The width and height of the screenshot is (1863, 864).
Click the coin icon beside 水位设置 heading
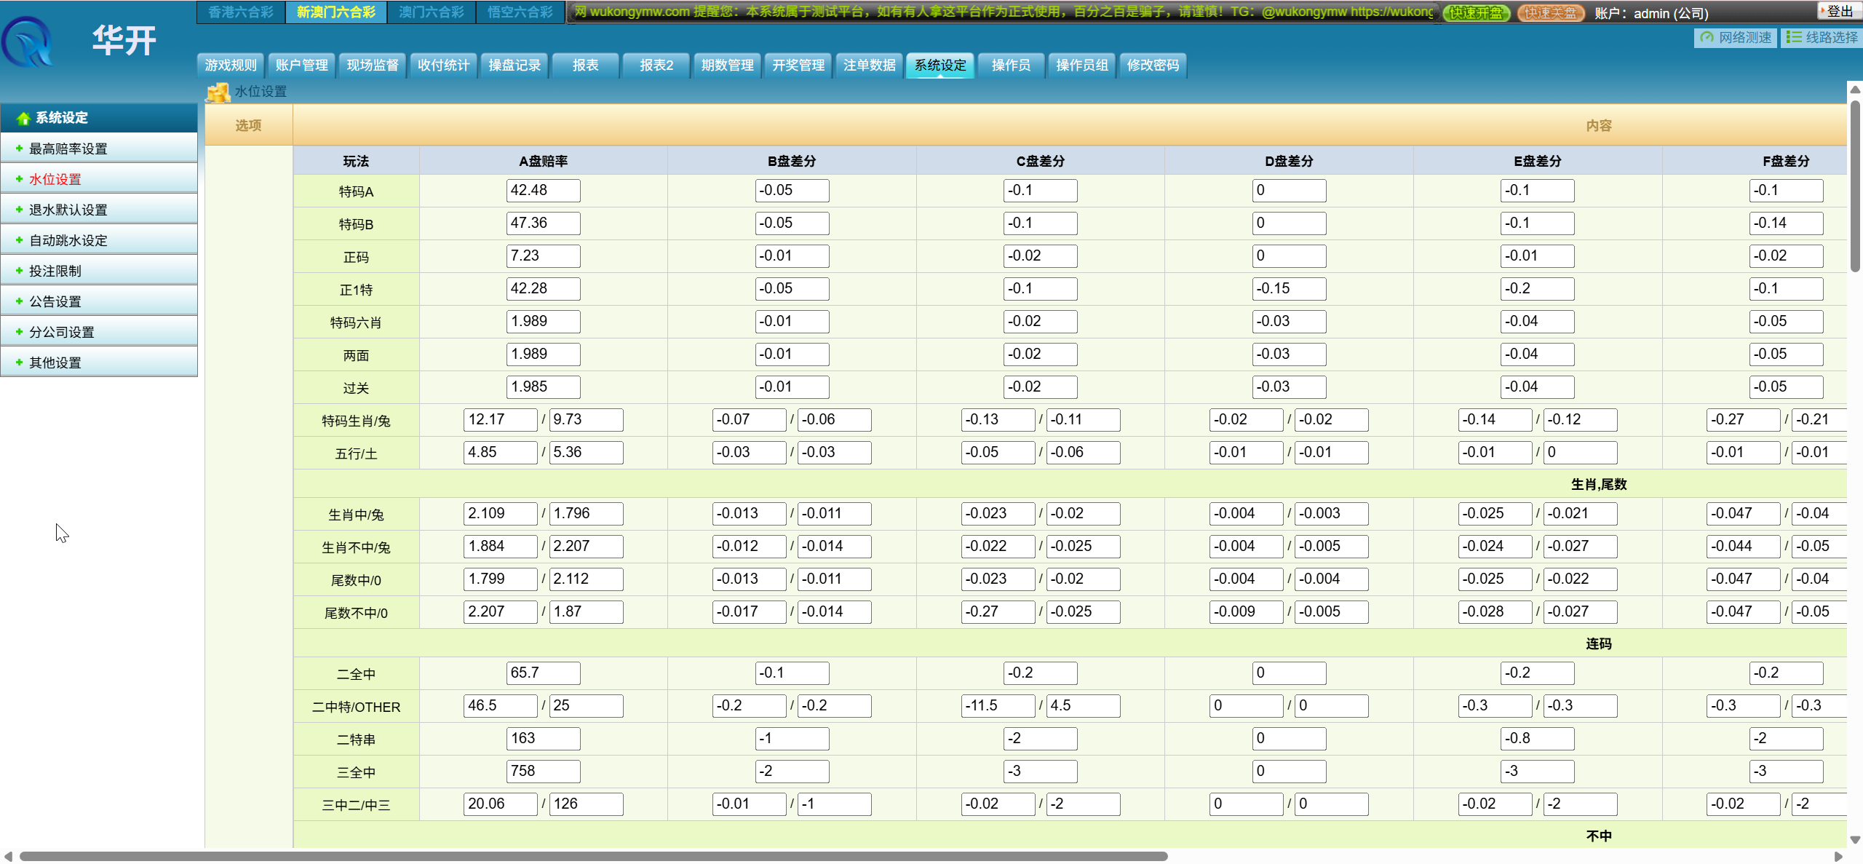coord(218,92)
